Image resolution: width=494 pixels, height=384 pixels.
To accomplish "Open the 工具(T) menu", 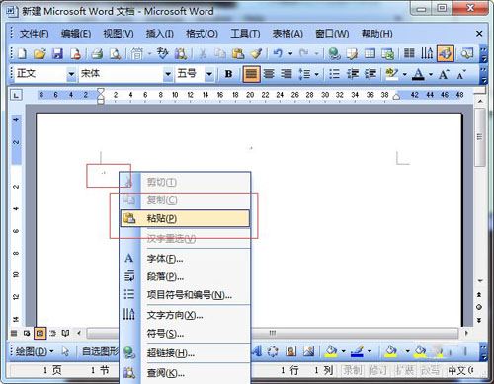I will pos(245,34).
